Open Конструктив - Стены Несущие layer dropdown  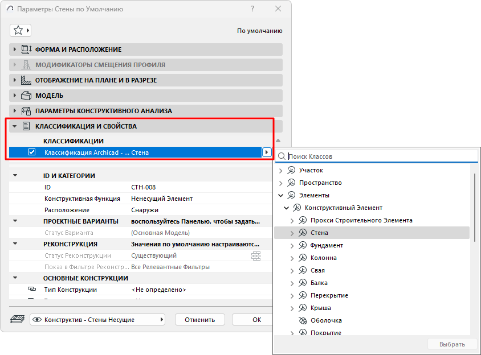pos(97,320)
